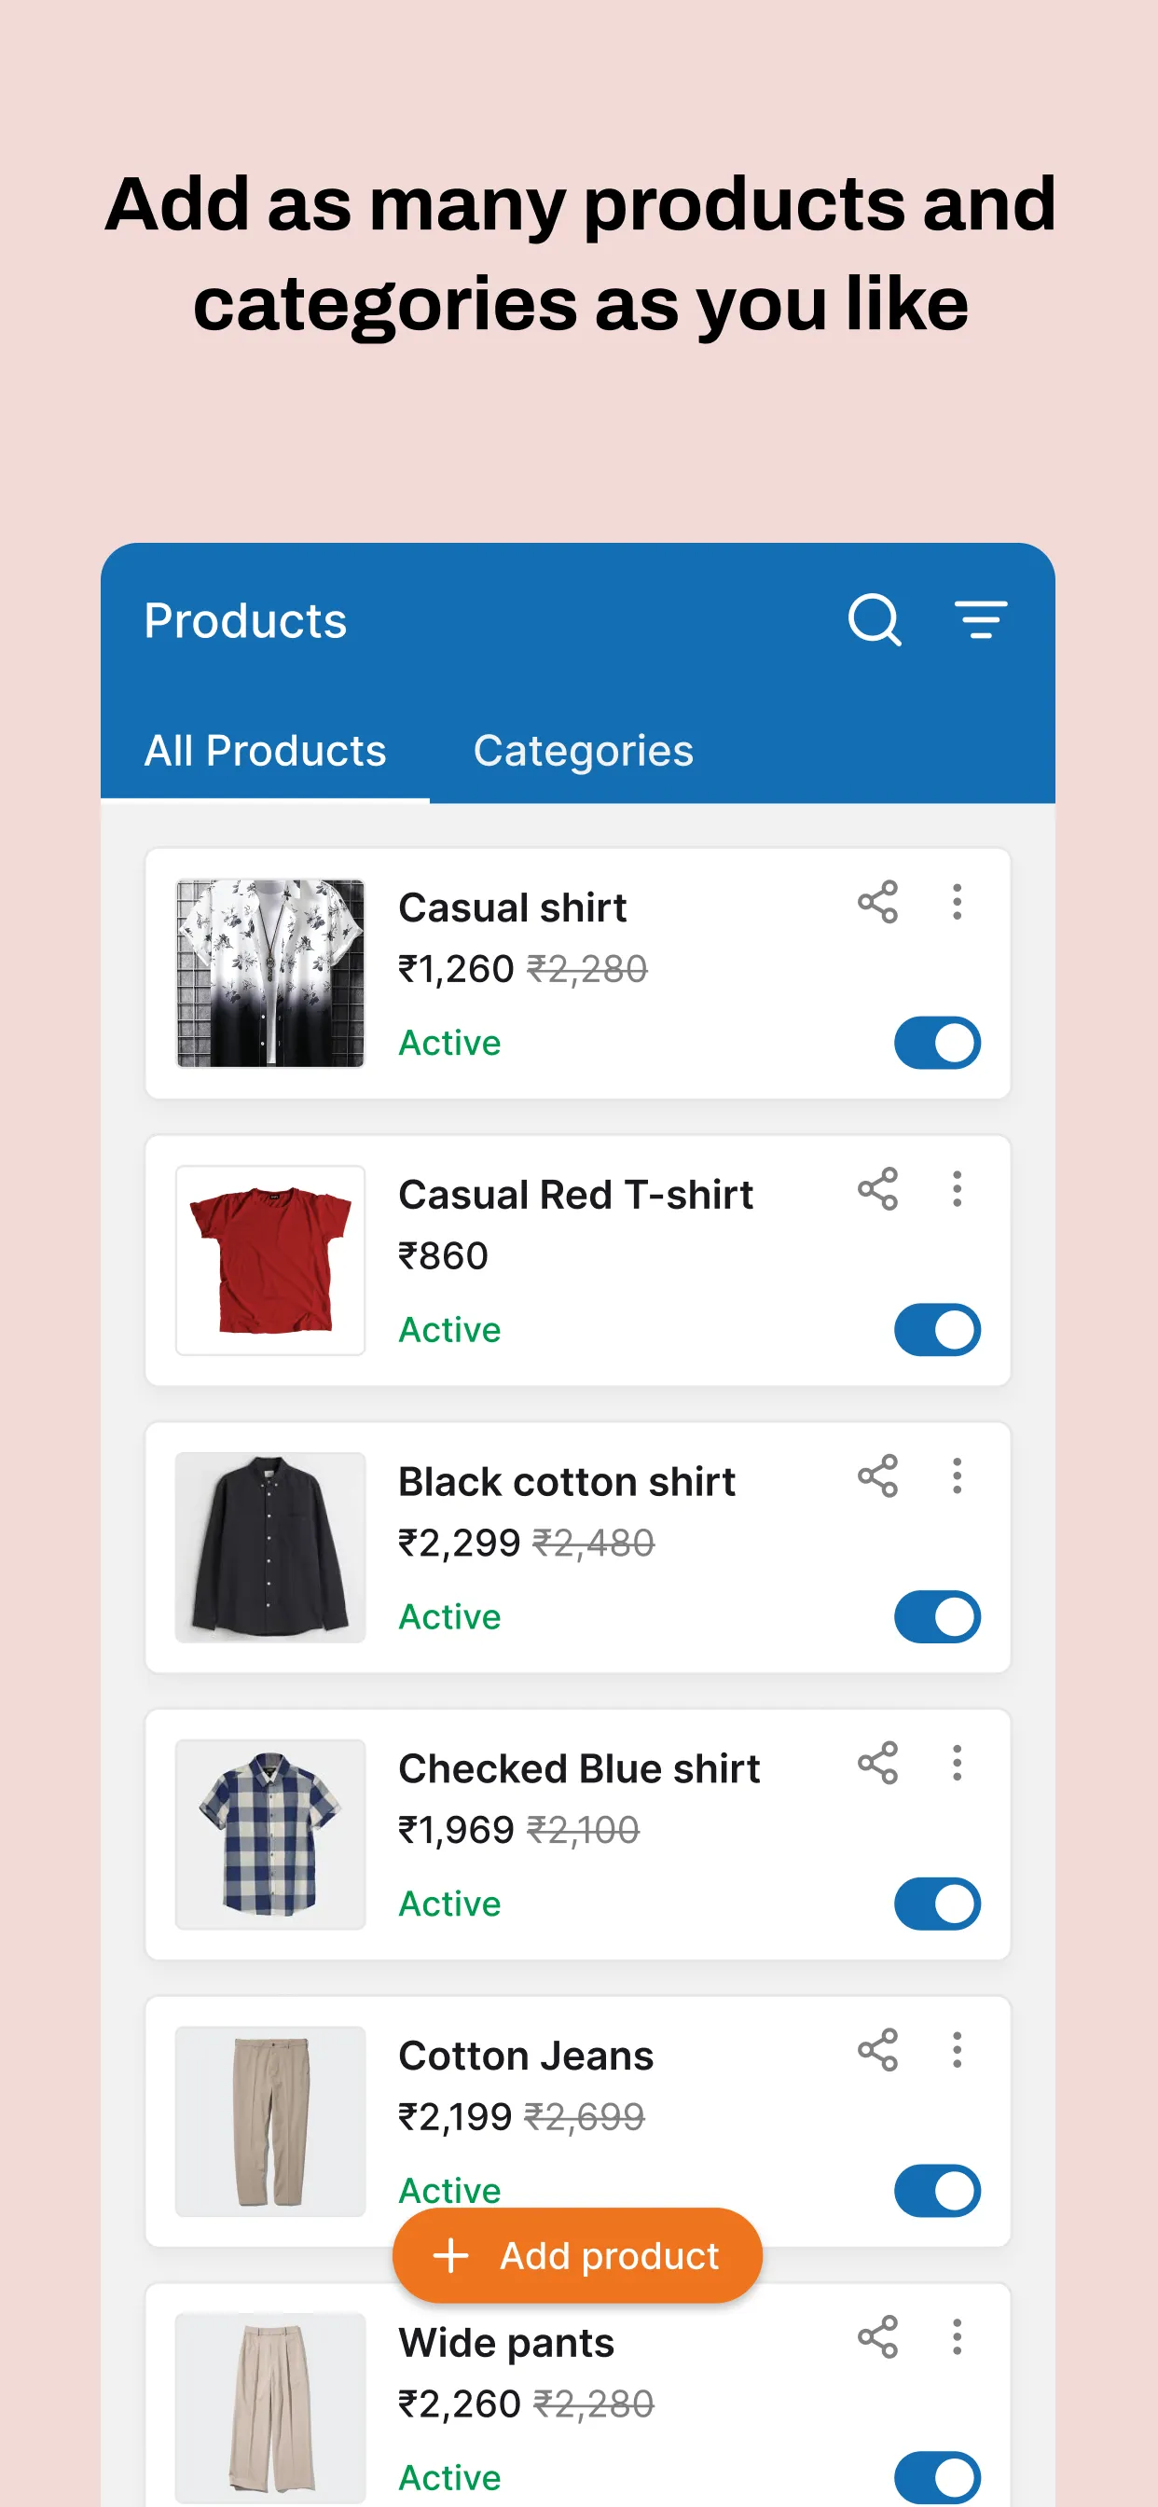Open the Checked Blue shirt product title
The width and height of the screenshot is (1158, 2507).
pos(579,1768)
